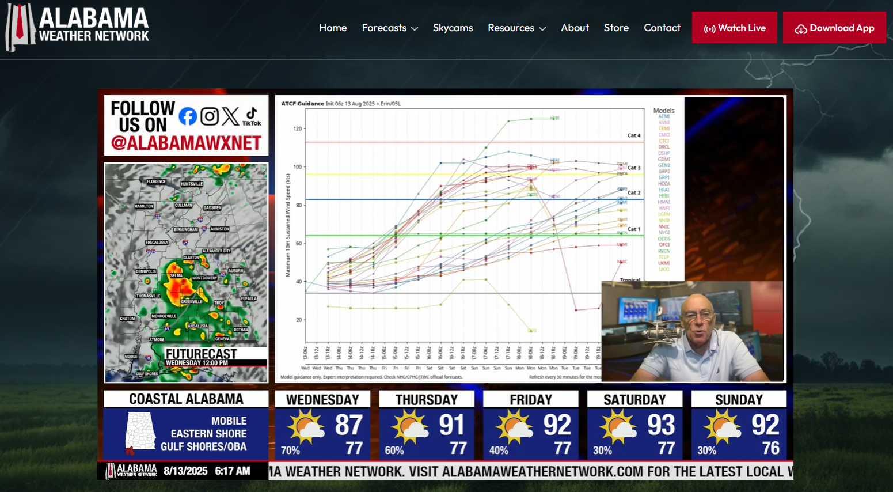Viewport: 893px width, 492px height.
Task: Click the TikTok icon in video
Action: [x=252, y=116]
